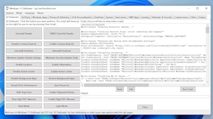The height and width of the screenshot is (119, 213).
Task: Open the Language menu
Action: pyautogui.click(x=29, y=13)
